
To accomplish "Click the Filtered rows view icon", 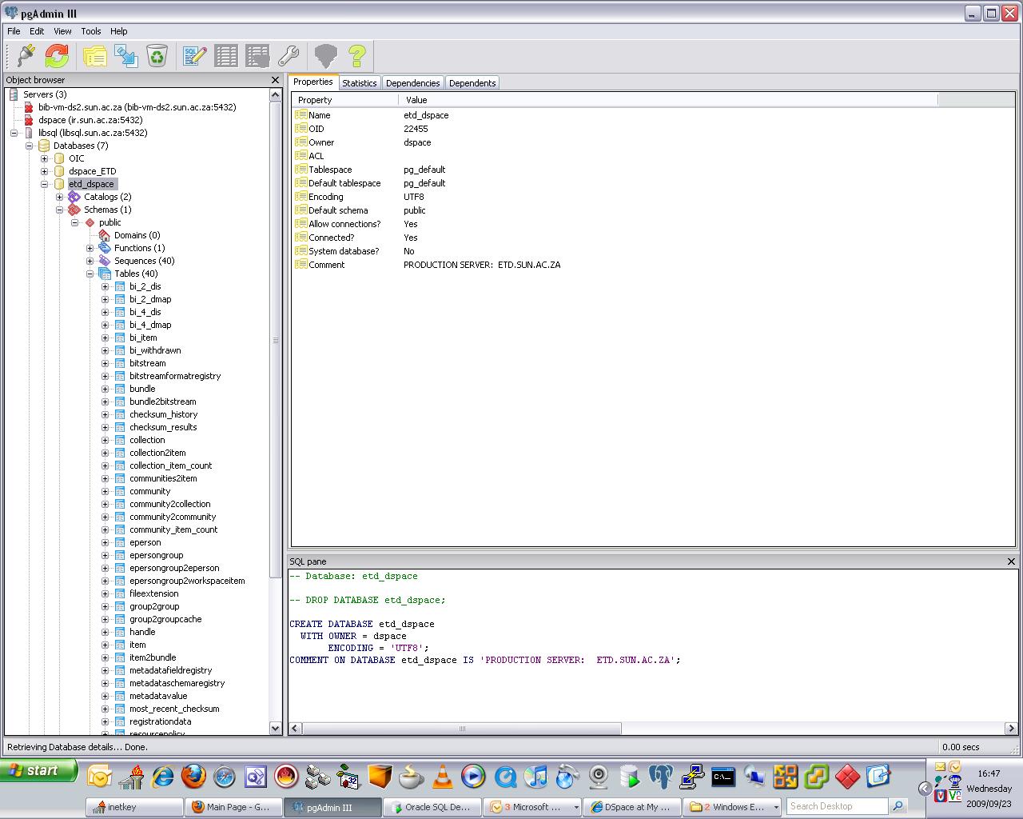I will click(x=257, y=56).
